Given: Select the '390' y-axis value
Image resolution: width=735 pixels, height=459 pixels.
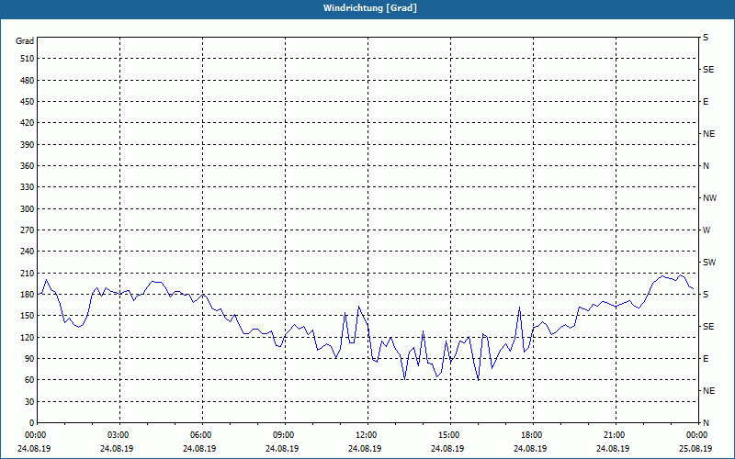Looking at the screenshot, I should pos(28,144).
